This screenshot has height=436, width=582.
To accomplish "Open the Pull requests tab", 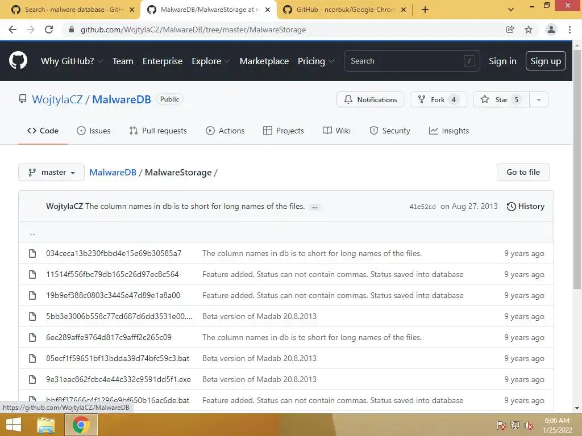I will (x=158, y=131).
